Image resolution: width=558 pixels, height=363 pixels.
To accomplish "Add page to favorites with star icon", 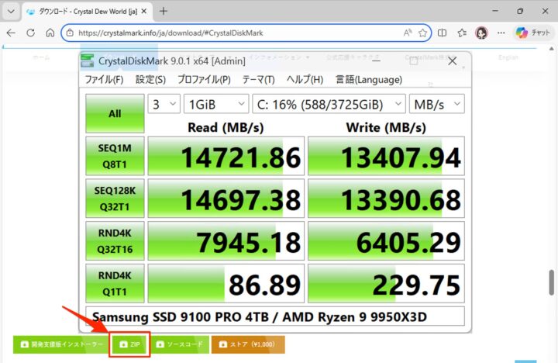I will pos(423,33).
